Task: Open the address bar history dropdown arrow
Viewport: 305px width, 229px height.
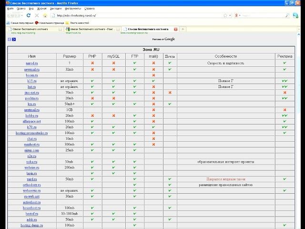Action: [230, 15]
